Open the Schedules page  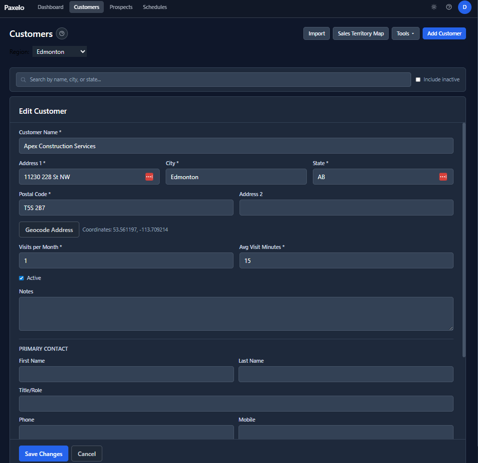tap(155, 7)
